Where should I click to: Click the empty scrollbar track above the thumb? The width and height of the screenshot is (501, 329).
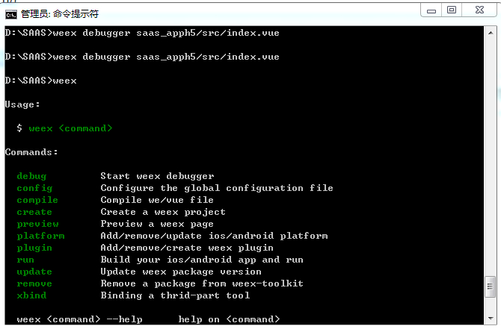click(491, 149)
